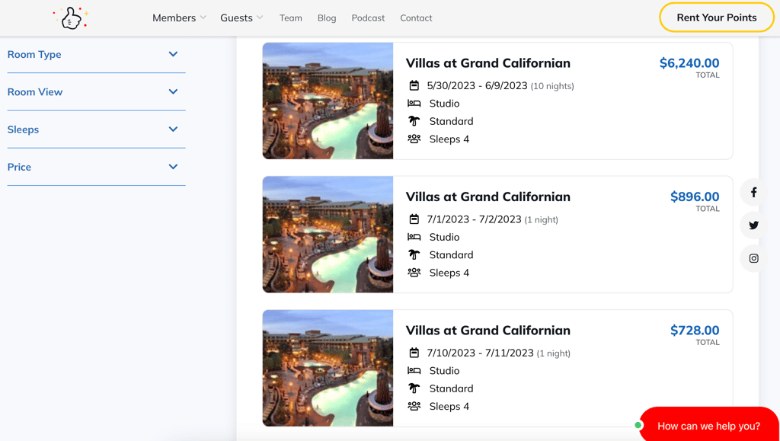The width and height of the screenshot is (780, 441).
Task: Click calendar icon beside 5/30/2023 dates
Action: pyautogui.click(x=414, y=85)
